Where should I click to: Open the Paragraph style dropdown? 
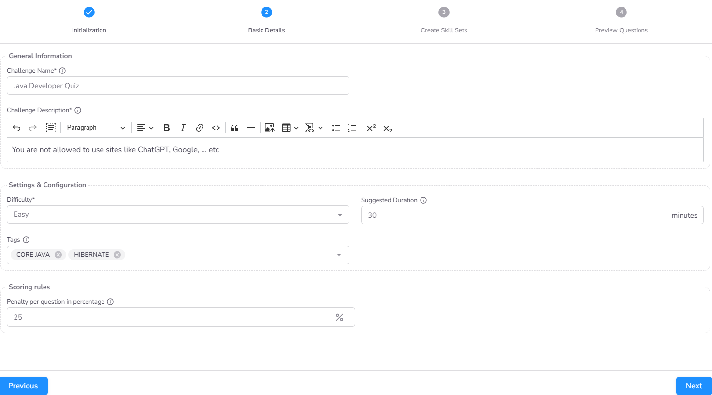(x=96, y=128)
